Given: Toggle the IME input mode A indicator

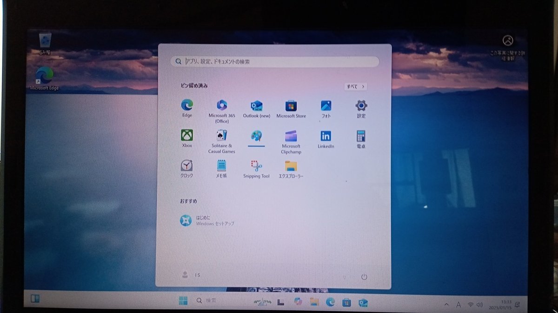Looking at the screenshot, I should coord(458,305).
